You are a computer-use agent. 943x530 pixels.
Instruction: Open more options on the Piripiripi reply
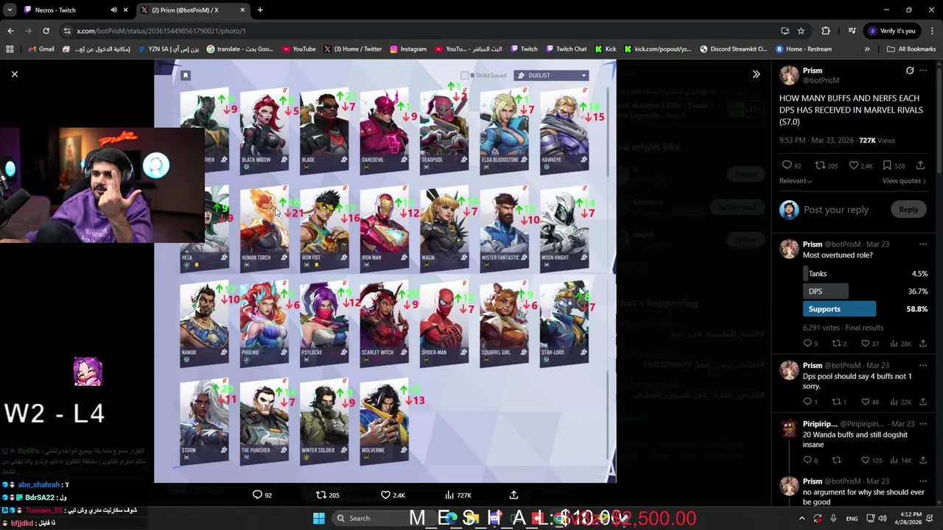point(923,424)
